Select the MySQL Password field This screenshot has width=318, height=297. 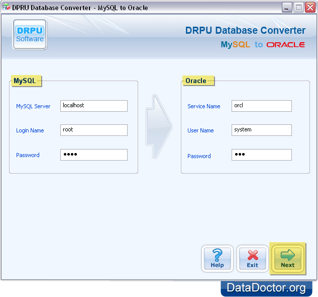point(94,155)
